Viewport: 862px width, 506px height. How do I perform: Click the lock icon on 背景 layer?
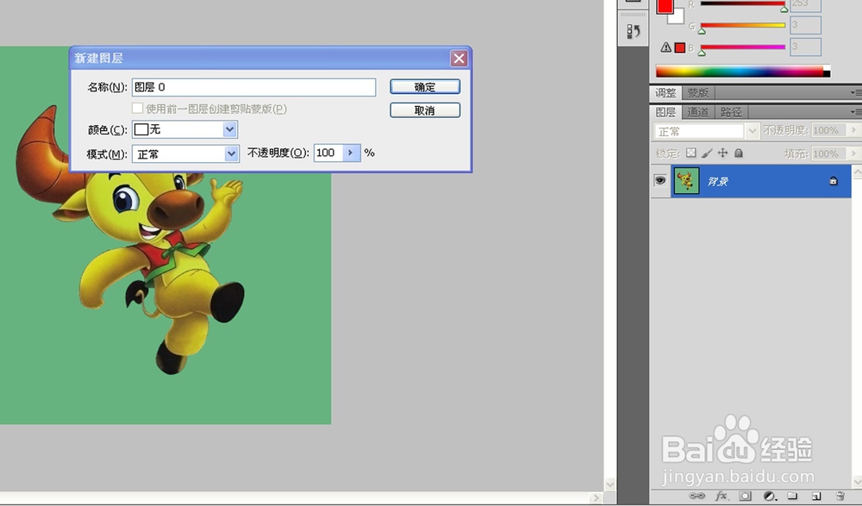(x=834, y=180)
